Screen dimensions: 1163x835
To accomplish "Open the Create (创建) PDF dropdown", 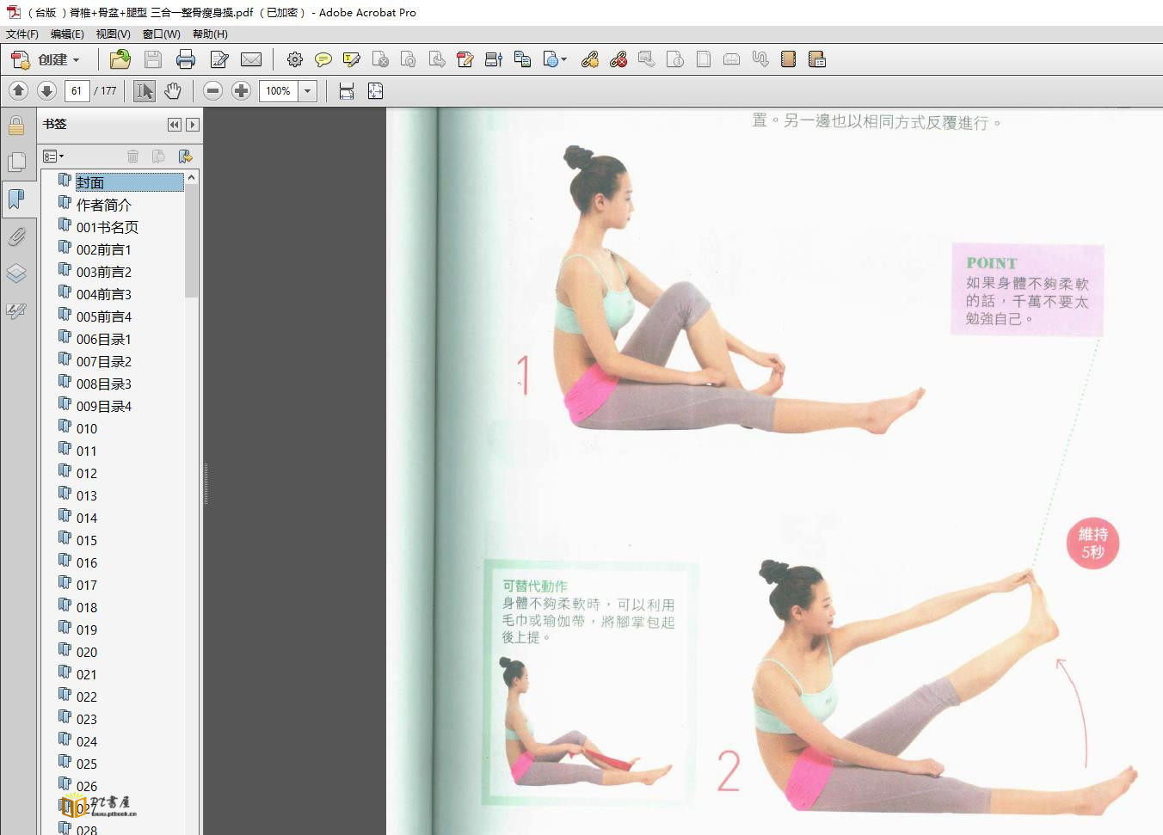I will click(x=46, y=59).
